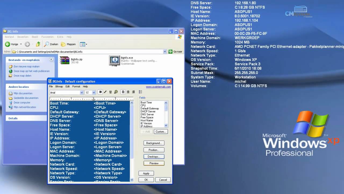Open Deze computer from Andere locaties
This screenshot has width=344, height=194.
coord(22,102)
